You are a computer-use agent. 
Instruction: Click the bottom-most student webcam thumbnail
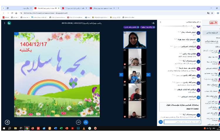pyautogui.click(x=135, y=110)
